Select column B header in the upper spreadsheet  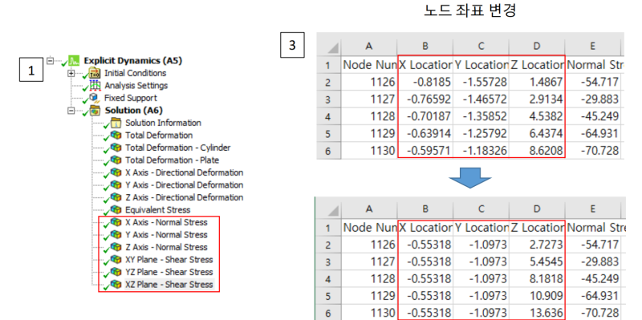(425, 47)
